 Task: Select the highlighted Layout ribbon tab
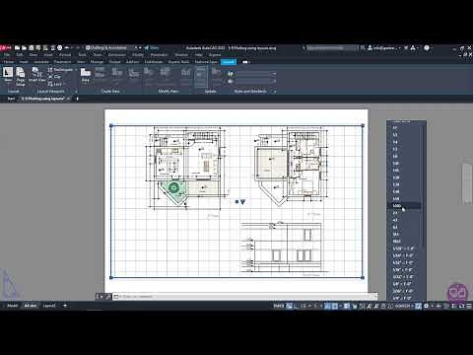[x=229, y=62]
